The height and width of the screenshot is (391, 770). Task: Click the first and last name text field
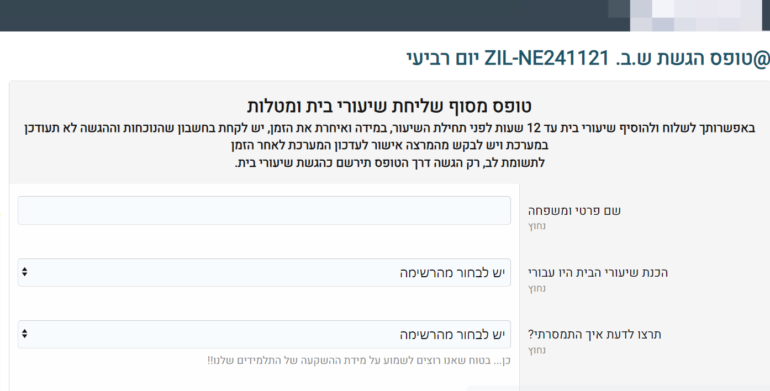coord(264,210)
